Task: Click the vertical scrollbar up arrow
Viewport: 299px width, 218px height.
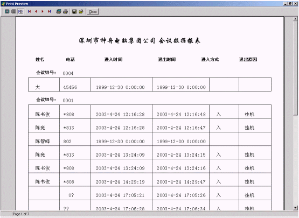Action: (x=295, y=19)
